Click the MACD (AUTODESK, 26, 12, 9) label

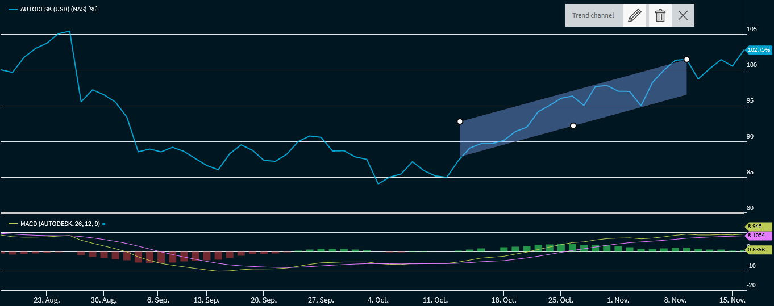(x=60, y=224)
